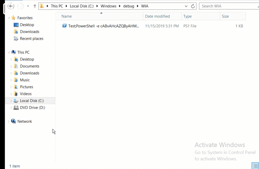This screenshot has width=259, height=169.
Task: Open Network in navigation pane
Action: coord(25,121)
